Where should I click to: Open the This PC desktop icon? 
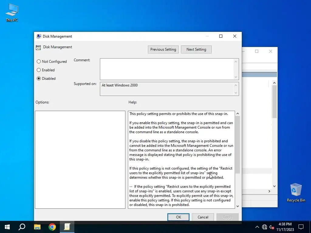click(12, 12)
